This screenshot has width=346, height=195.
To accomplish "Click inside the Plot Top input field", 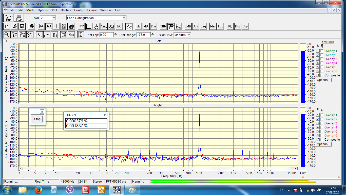I will click(106, 35).
